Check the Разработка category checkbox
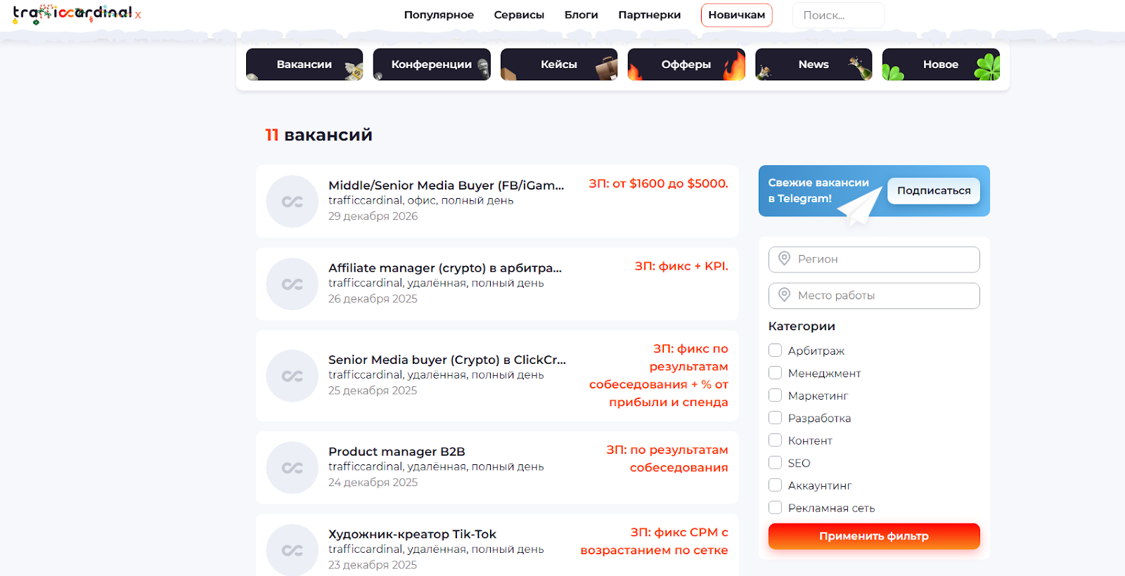The image size is (1125, 576). [775, 418]
